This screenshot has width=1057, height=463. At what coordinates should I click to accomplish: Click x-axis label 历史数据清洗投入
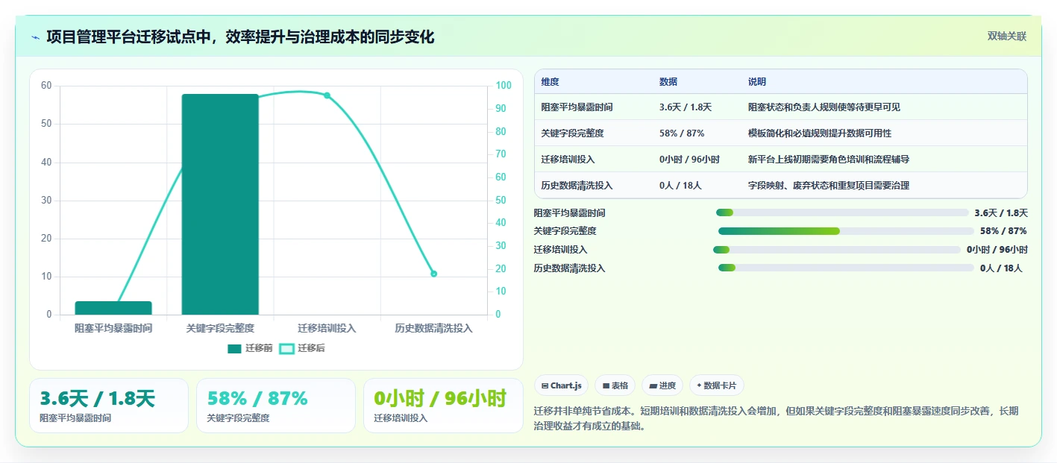[x=433, y=328]
